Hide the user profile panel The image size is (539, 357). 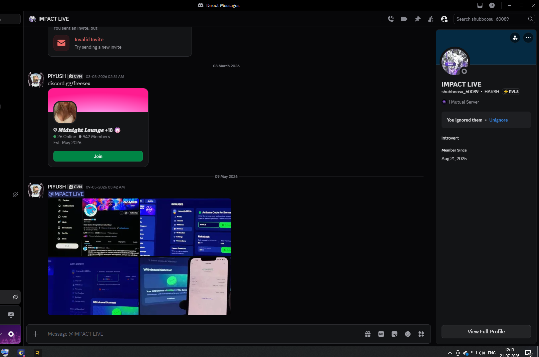pyautogui.click(x=444, y=19)
